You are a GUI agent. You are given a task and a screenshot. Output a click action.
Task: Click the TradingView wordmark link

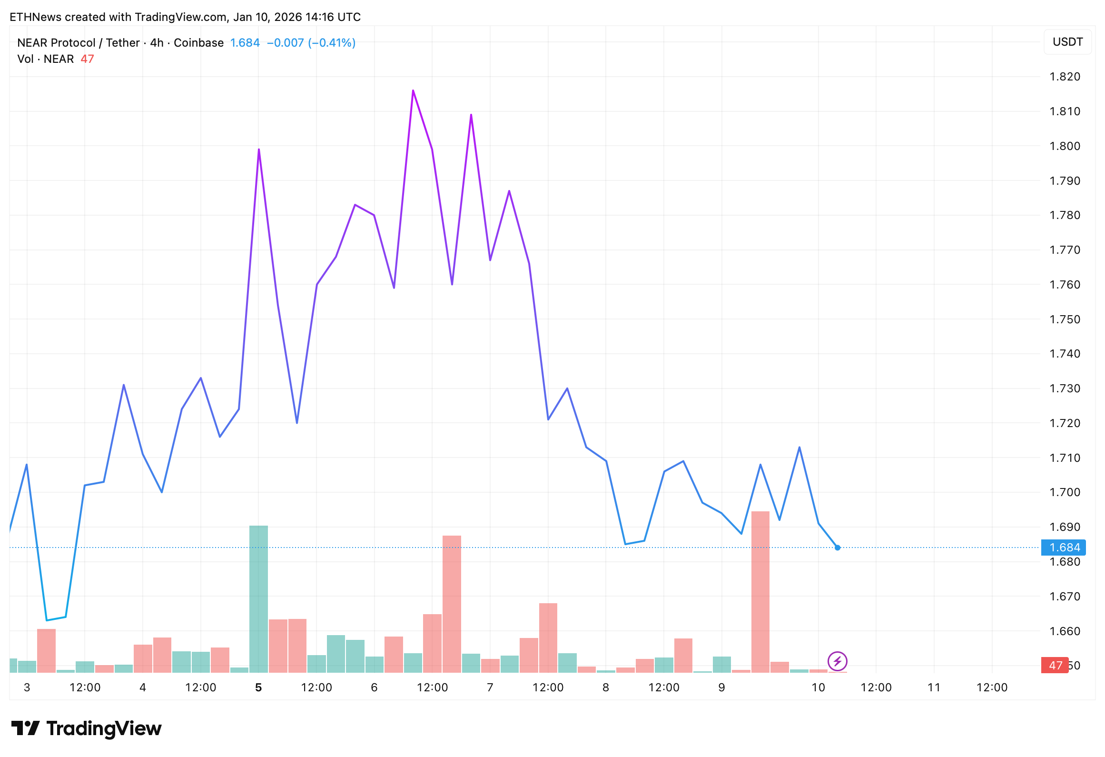tap(104, 728)
